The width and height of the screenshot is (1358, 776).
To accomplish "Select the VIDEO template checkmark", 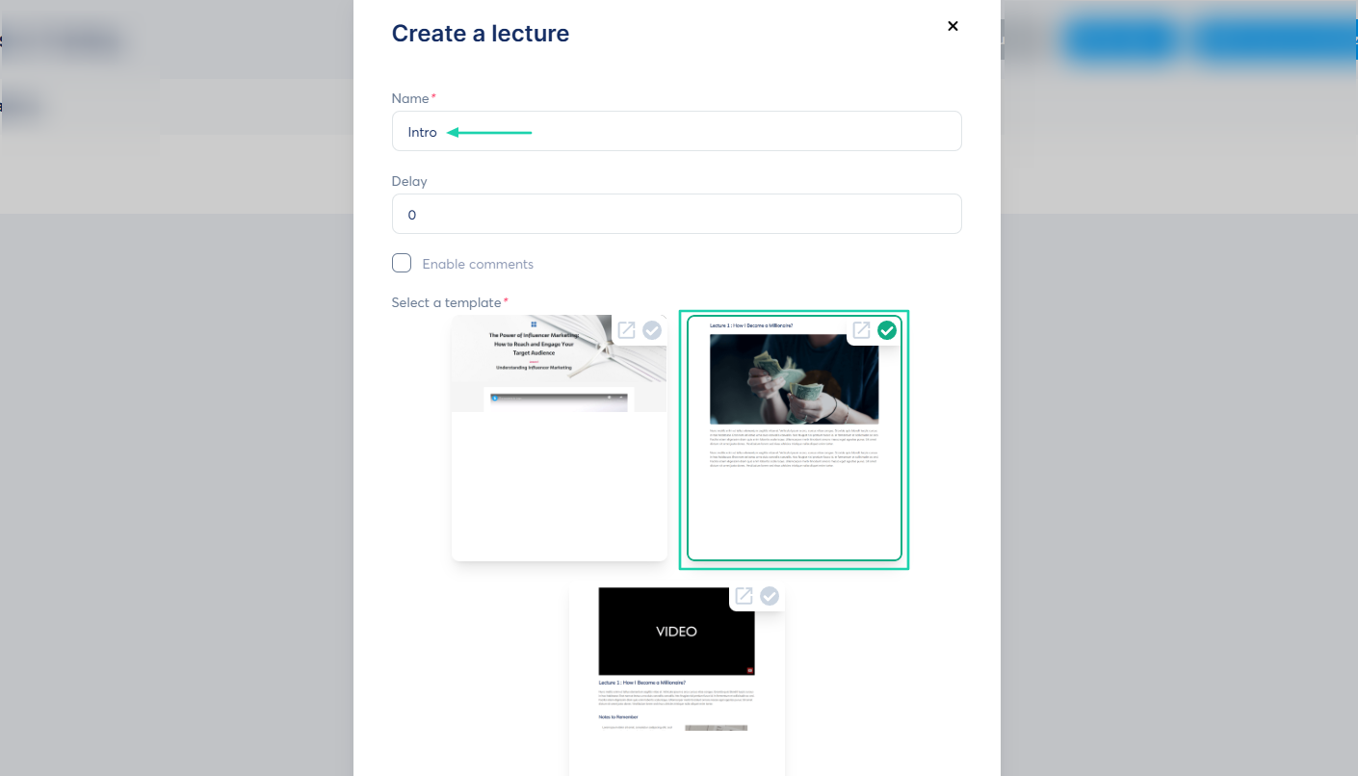I will click(770, 596).
